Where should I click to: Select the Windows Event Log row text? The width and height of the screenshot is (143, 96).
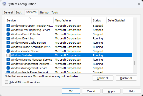[x=23, y=38]
